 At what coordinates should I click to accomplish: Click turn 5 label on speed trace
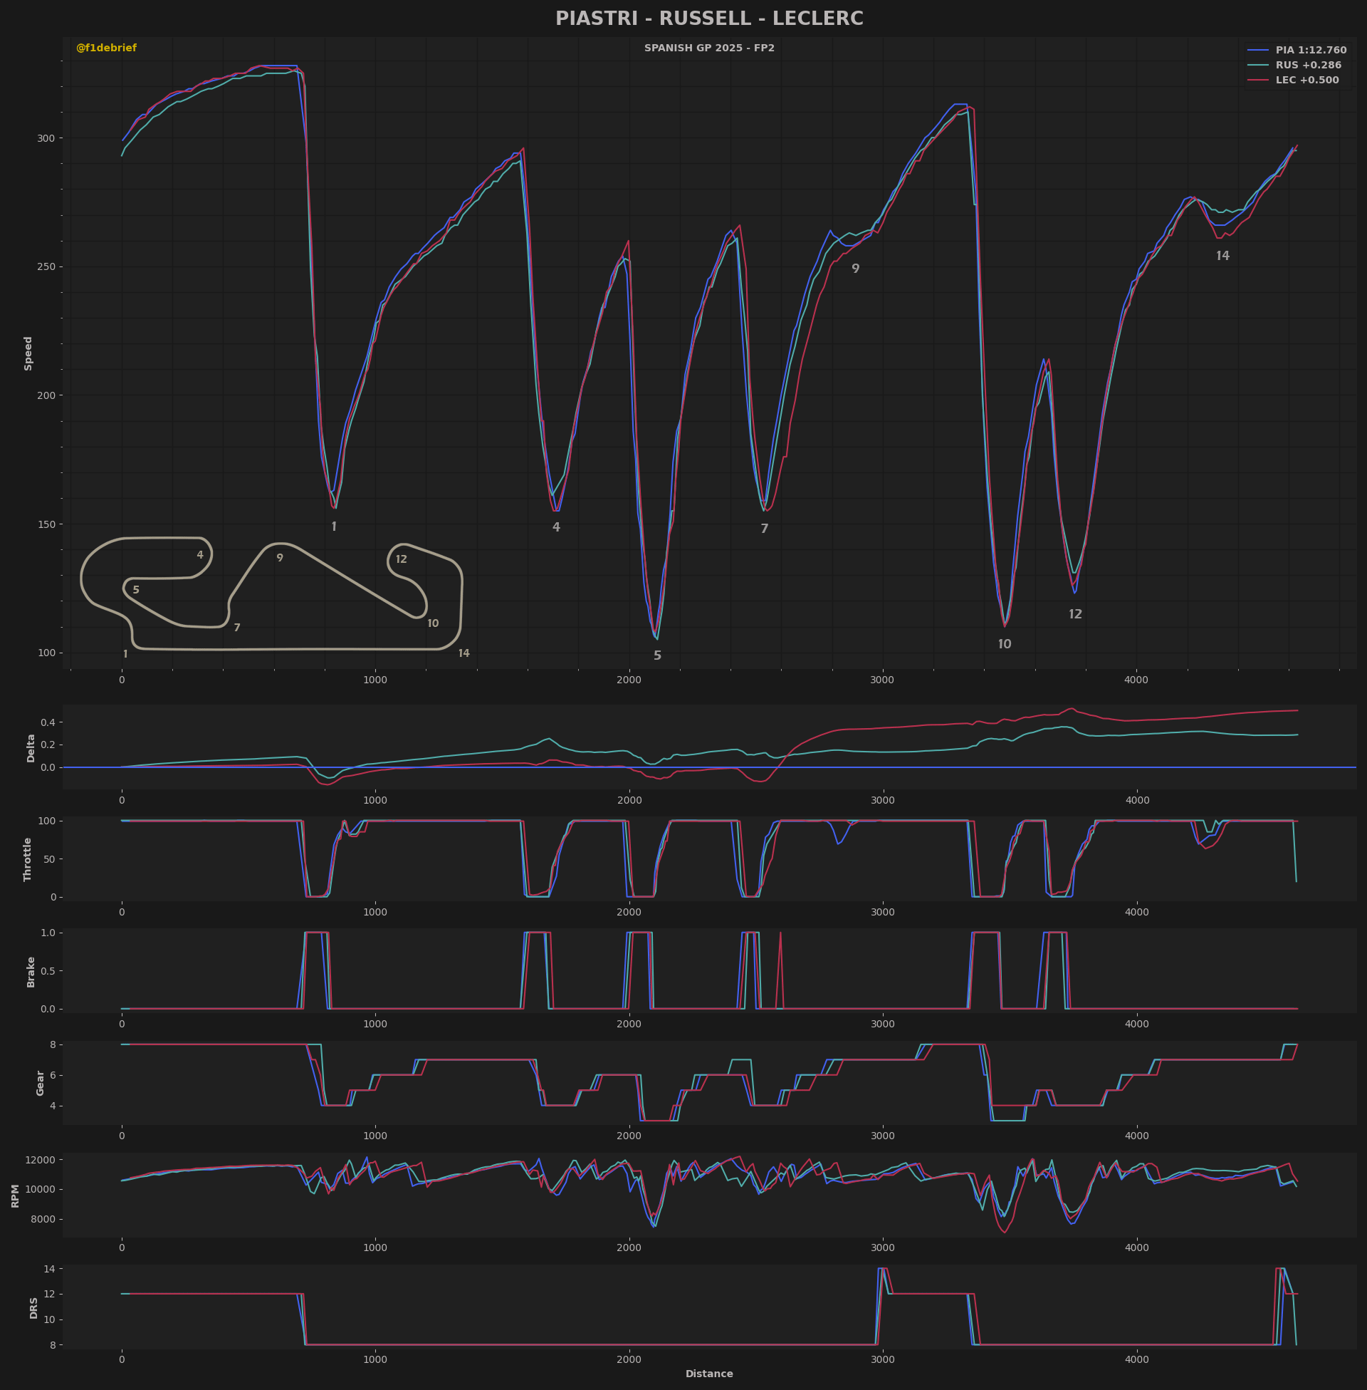[x=657, y=656]
